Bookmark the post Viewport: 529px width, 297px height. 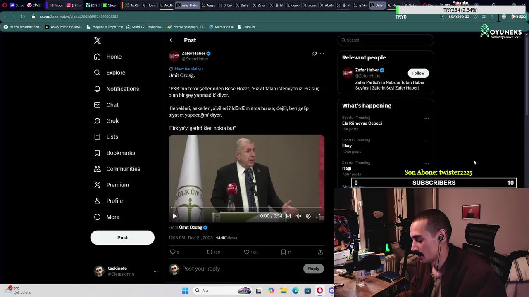click(284, 252)
